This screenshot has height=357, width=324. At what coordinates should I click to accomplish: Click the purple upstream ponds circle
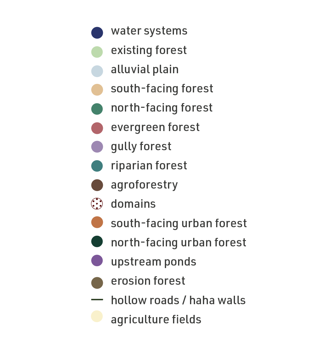tap(97, 261)
